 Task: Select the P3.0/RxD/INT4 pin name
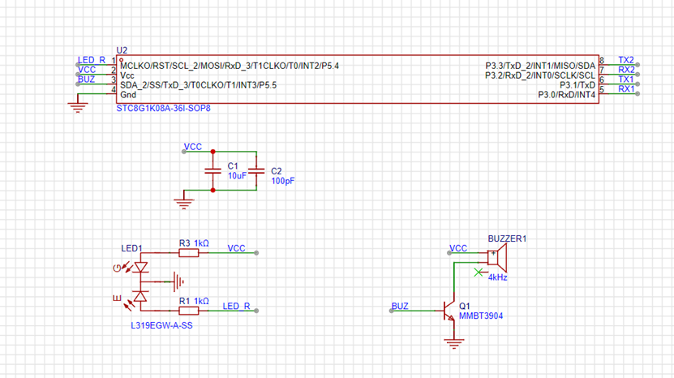(x=567, y=95)
